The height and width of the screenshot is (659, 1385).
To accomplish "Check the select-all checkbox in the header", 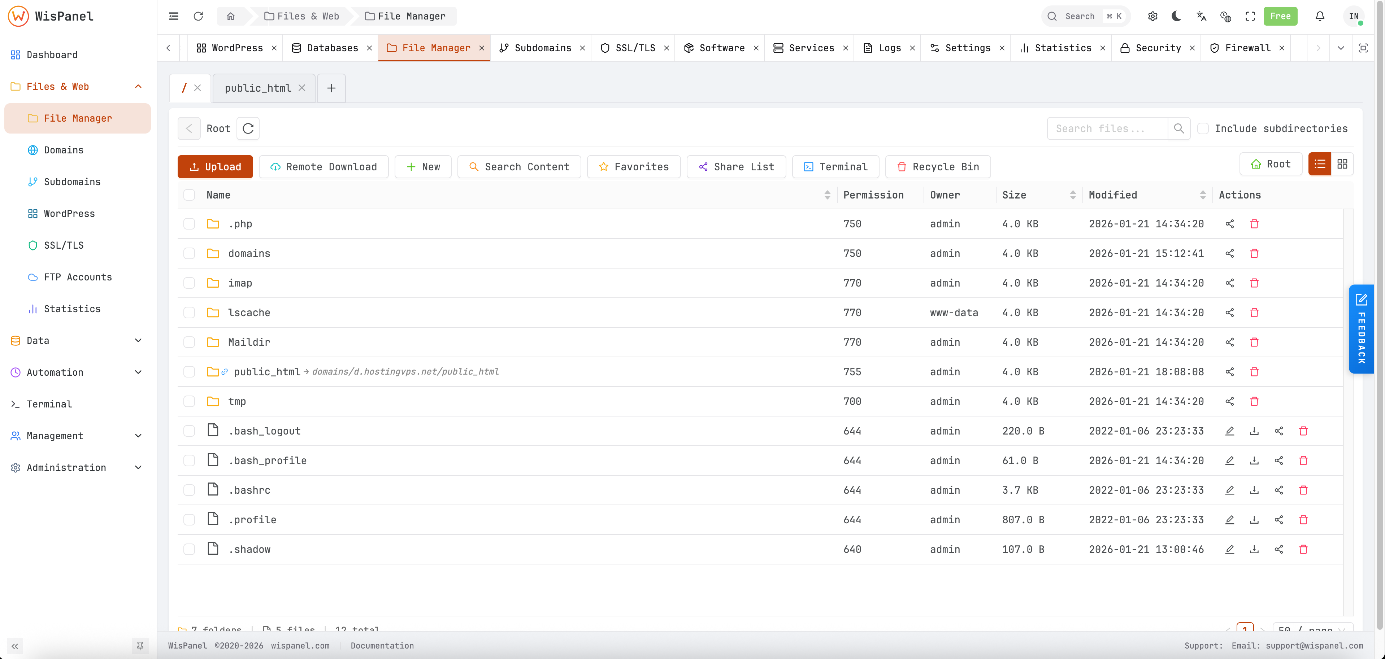I will coord(189,195).
